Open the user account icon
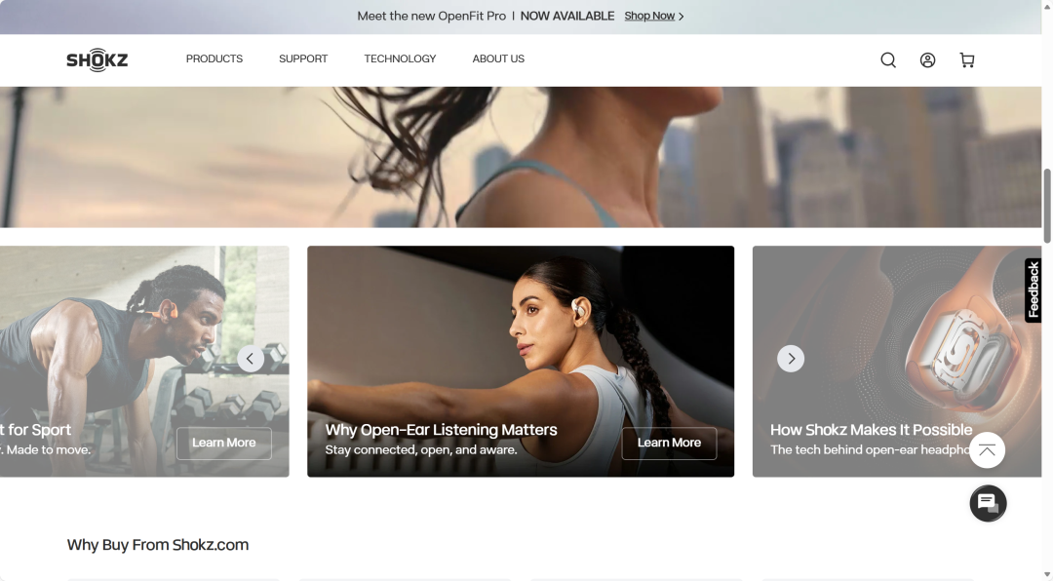Image resolution: width=1053 pixels, height=581 pixels. coord(927,60)
